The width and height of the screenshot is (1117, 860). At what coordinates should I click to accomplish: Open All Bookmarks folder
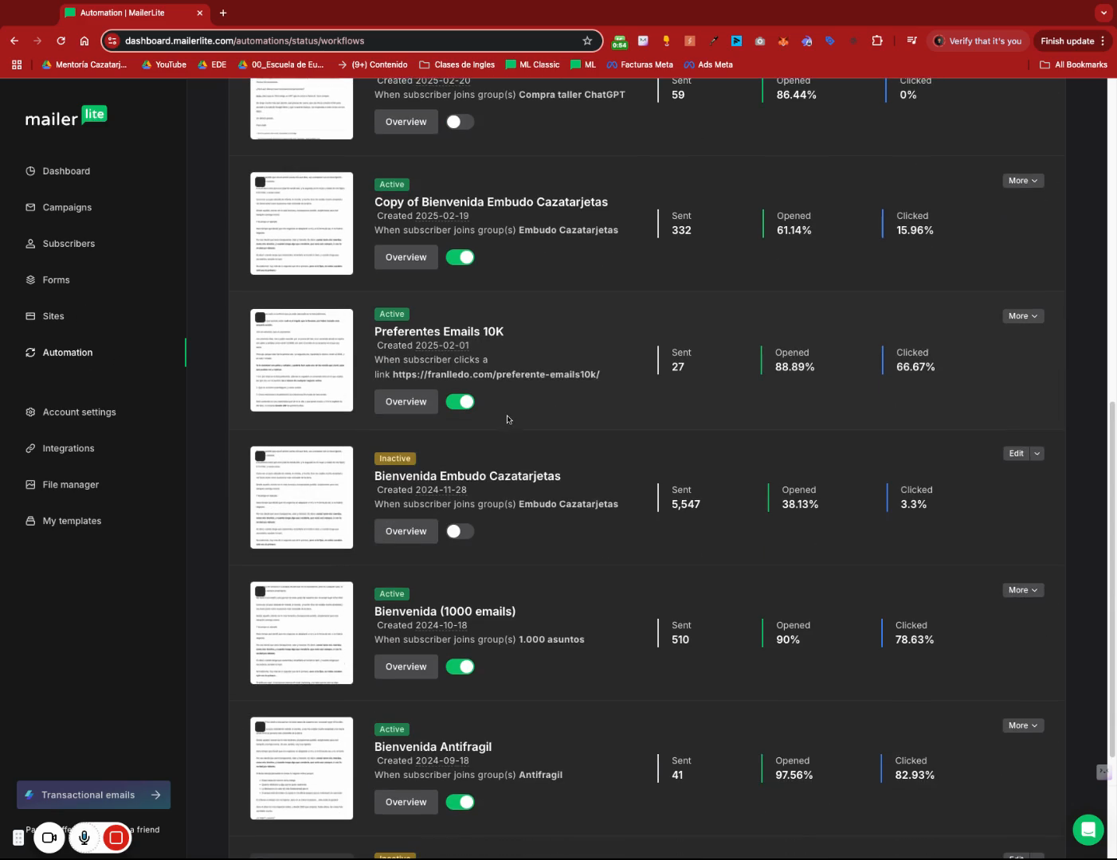coord(1073,64)
